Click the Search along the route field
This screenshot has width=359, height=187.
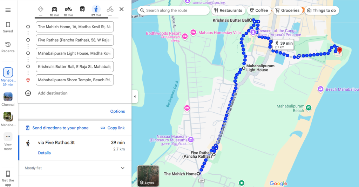[173, 10]
